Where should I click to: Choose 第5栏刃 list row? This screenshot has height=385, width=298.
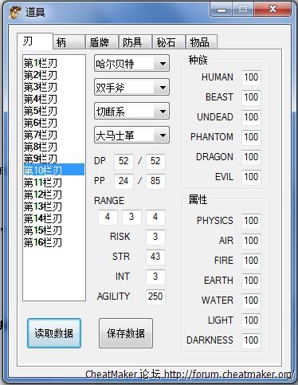point(54,111)
